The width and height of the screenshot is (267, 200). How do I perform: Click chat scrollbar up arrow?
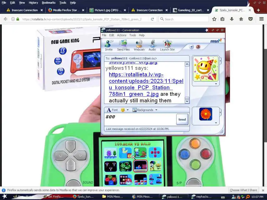[x=187, y=64]
